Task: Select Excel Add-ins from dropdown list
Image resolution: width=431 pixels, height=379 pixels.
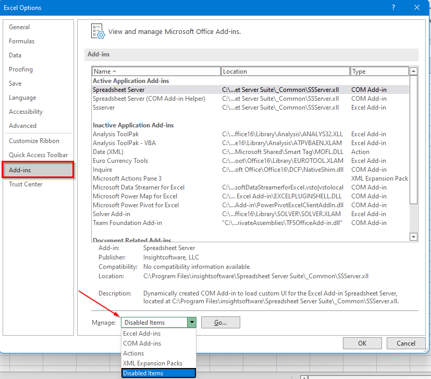Action: (x=142, y=334)
